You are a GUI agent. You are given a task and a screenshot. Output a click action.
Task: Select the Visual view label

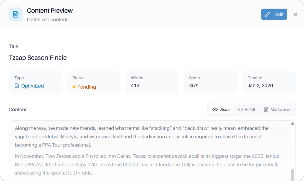(x=225, y=109)
